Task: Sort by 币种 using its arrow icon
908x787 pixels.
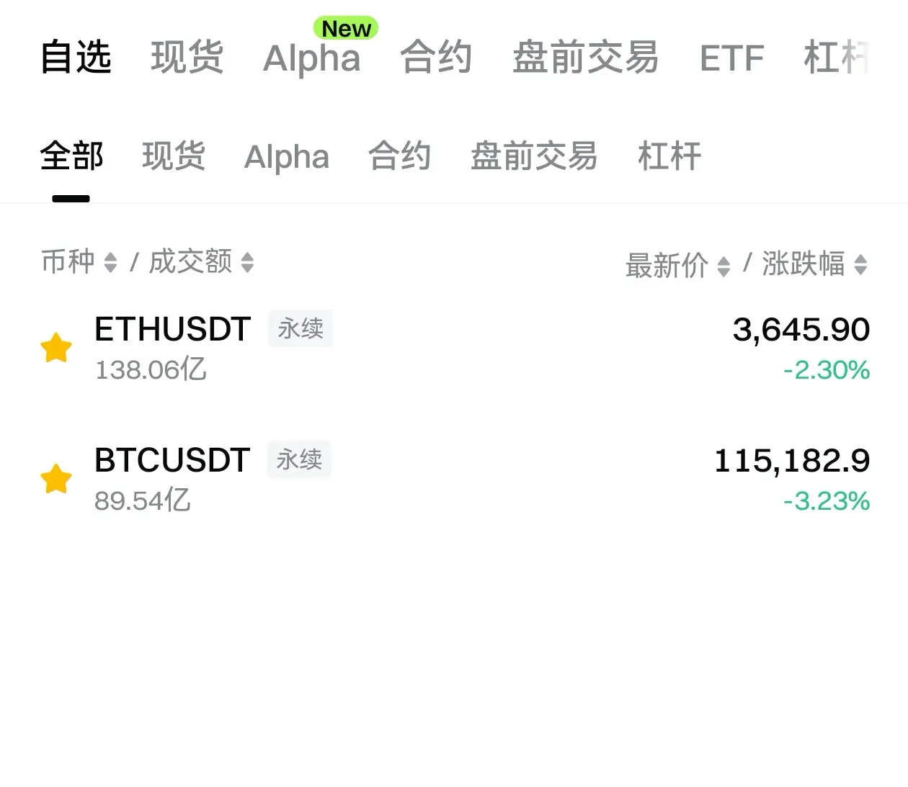Action: (x=110, y=262)
